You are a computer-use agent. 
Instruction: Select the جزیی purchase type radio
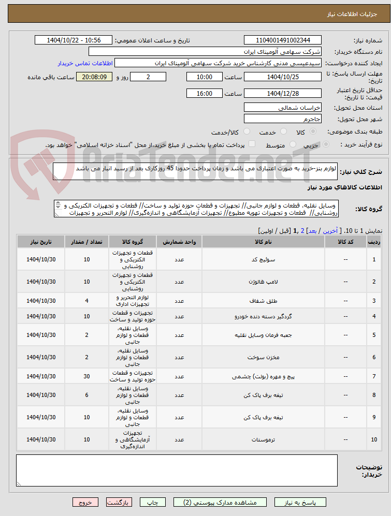[x=326, y=144]
